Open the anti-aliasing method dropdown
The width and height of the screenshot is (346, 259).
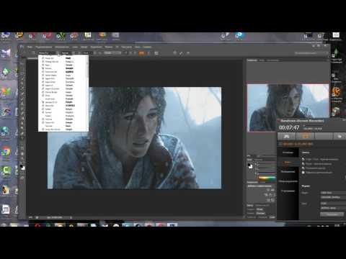[112, 53]
